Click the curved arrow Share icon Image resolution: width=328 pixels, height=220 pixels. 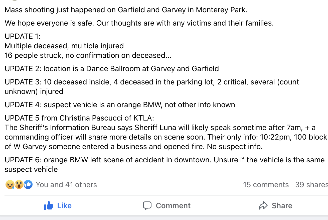point(263,206)
